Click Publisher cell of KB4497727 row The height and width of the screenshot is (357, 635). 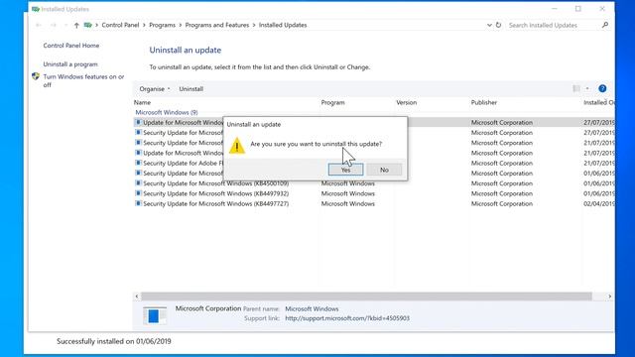pos(502,203)
